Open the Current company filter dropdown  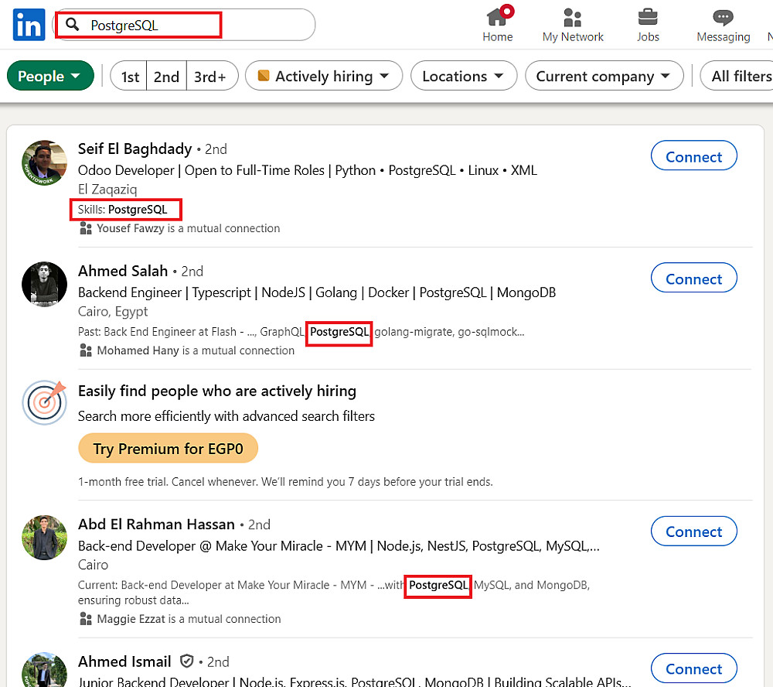pos(604,76)
